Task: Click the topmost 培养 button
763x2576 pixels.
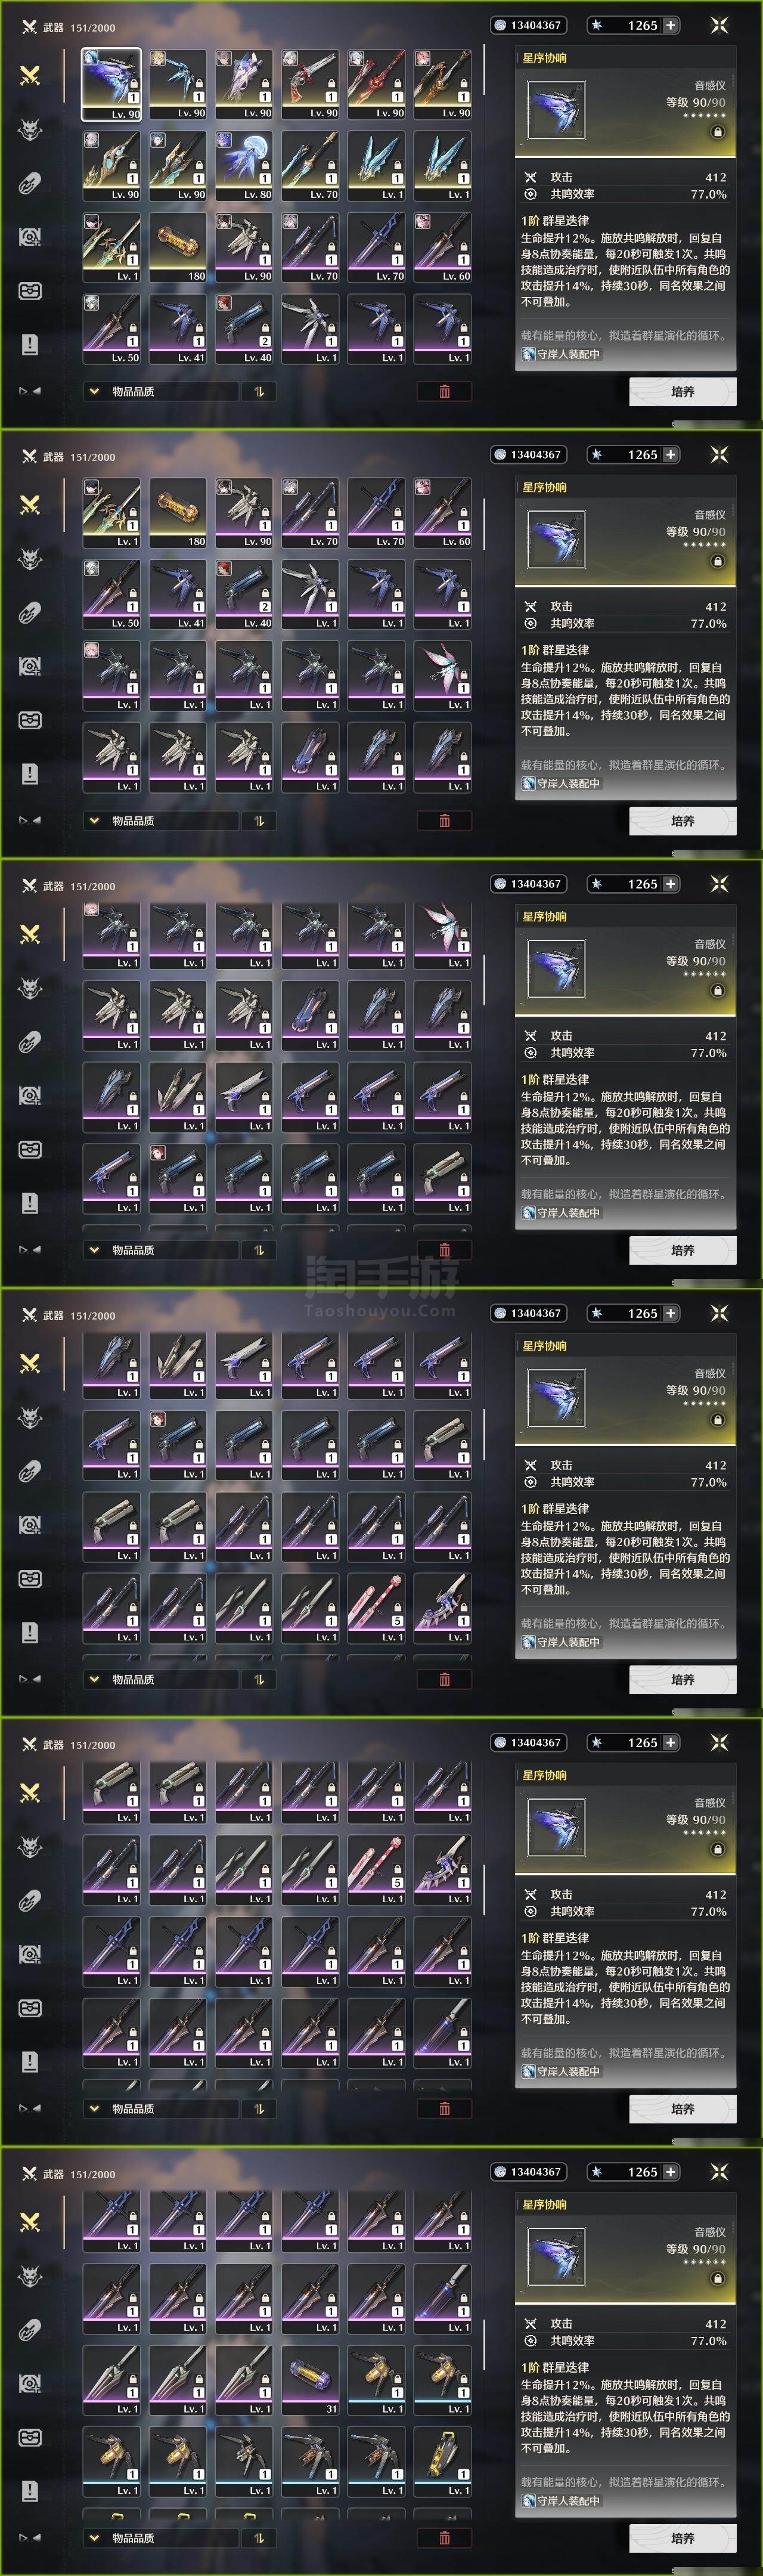Action: point(683,392)
